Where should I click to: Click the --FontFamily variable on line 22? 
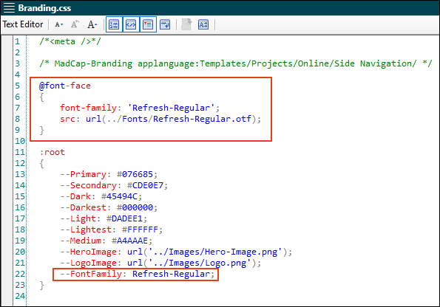coord(91,274)
